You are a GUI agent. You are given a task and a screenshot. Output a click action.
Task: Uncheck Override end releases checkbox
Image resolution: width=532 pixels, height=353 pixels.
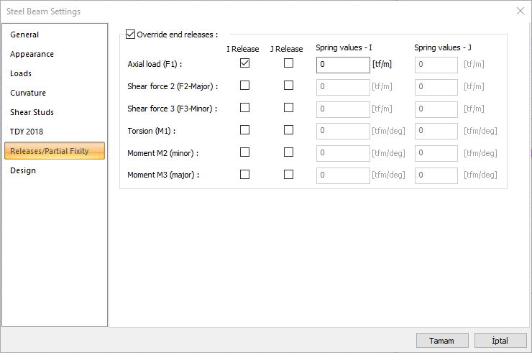130,34
